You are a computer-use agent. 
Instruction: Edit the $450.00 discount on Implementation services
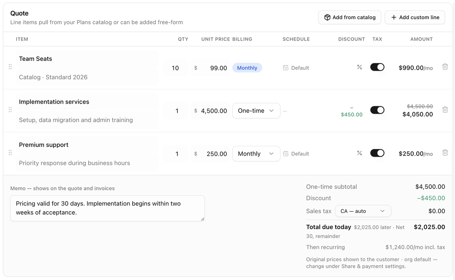pos(352,111)
